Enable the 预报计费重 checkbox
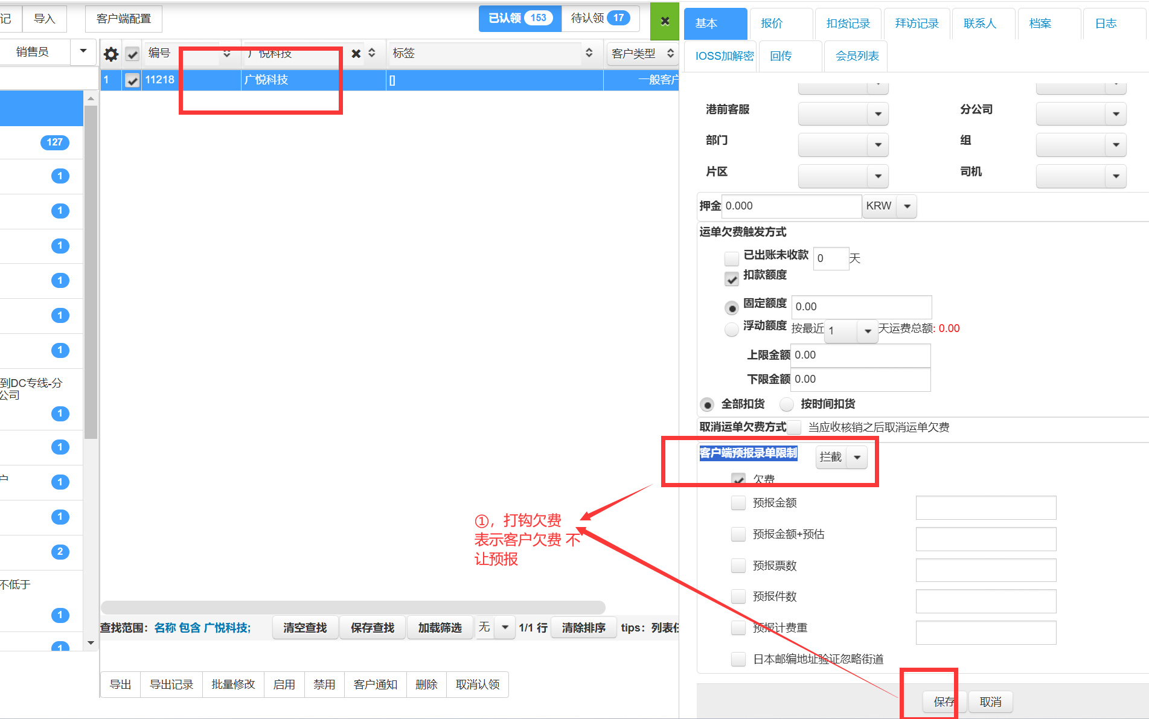The image size is (1149, 719). [x=738, y=628]
